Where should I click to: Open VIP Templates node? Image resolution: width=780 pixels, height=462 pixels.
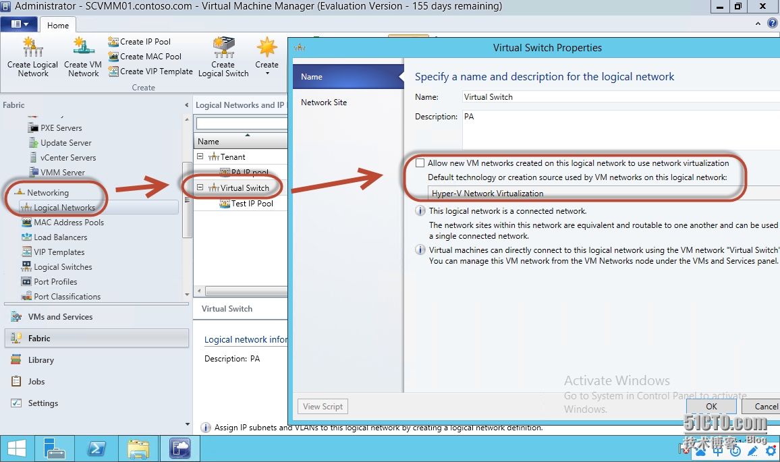coord(59,252)
